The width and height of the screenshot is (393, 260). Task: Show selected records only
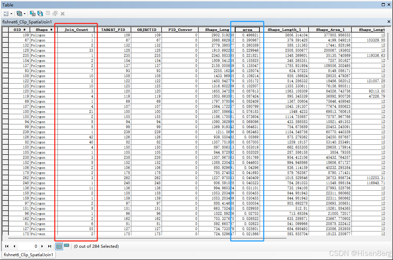[x=66, y=246]
